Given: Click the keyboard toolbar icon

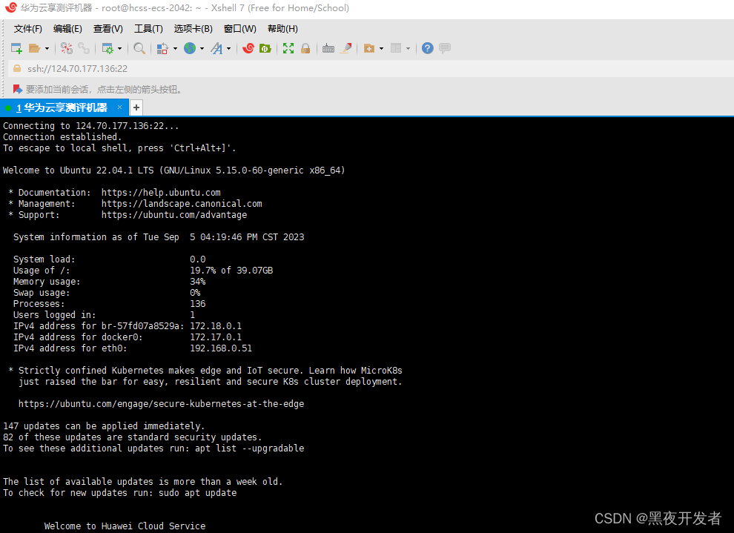Looking at the screenshot, I should point(328,48).
